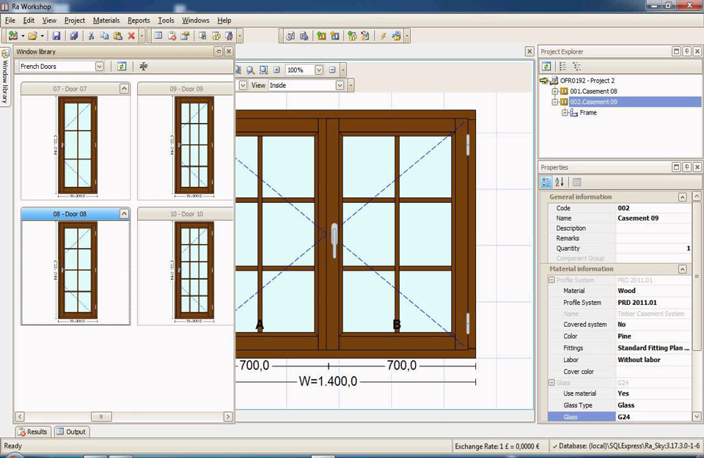Click the vertical Window library side tab
The height and width of the screenshot is (458, 704).
(5, 77)
